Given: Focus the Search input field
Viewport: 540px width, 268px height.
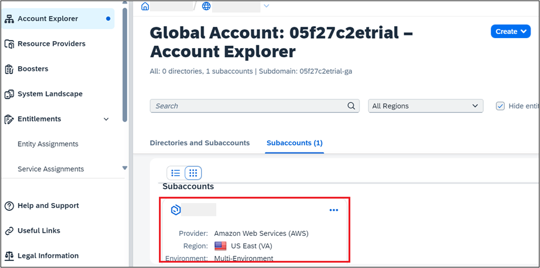Looking at the screenshot, I should click(x=254, y=106).
